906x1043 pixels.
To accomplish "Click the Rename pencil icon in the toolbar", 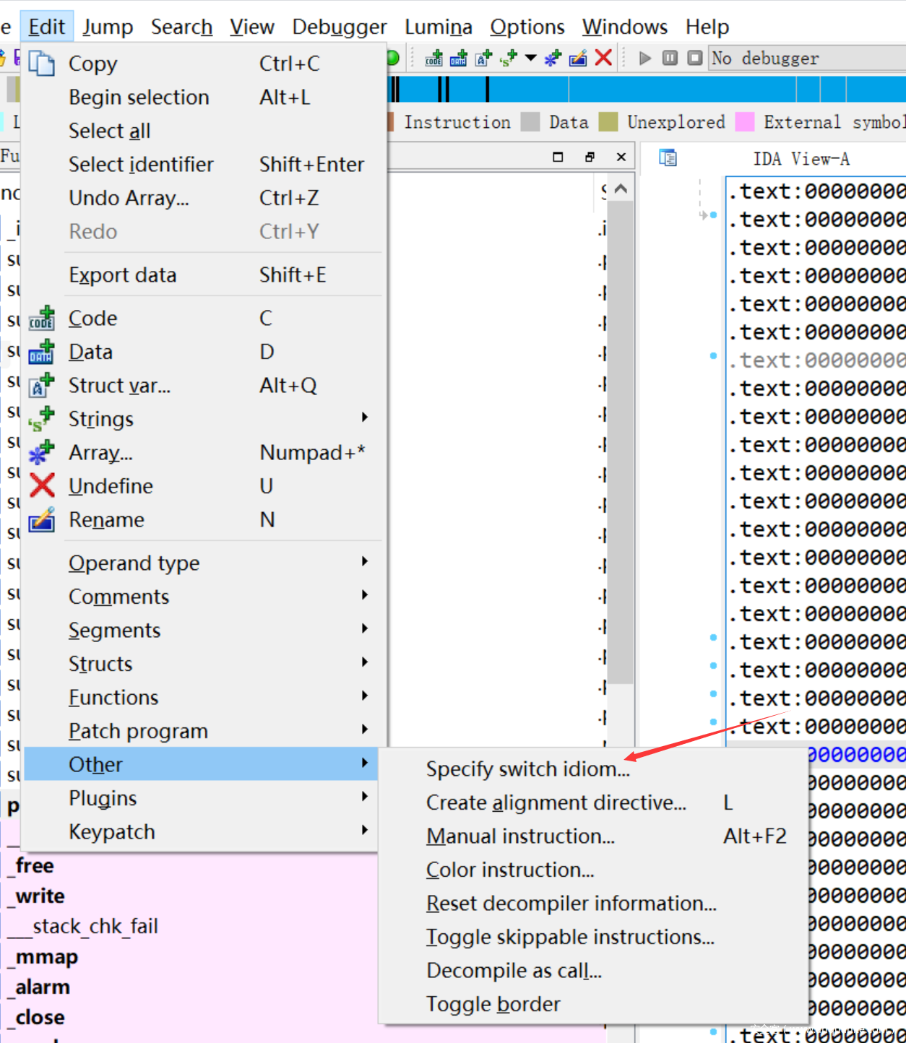I will pyautogui.click(x=578, y=59).
